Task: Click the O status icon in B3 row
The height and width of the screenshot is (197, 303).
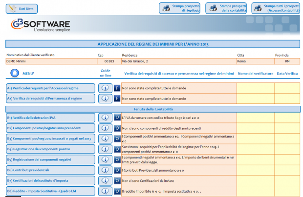Action: [117, 138]
